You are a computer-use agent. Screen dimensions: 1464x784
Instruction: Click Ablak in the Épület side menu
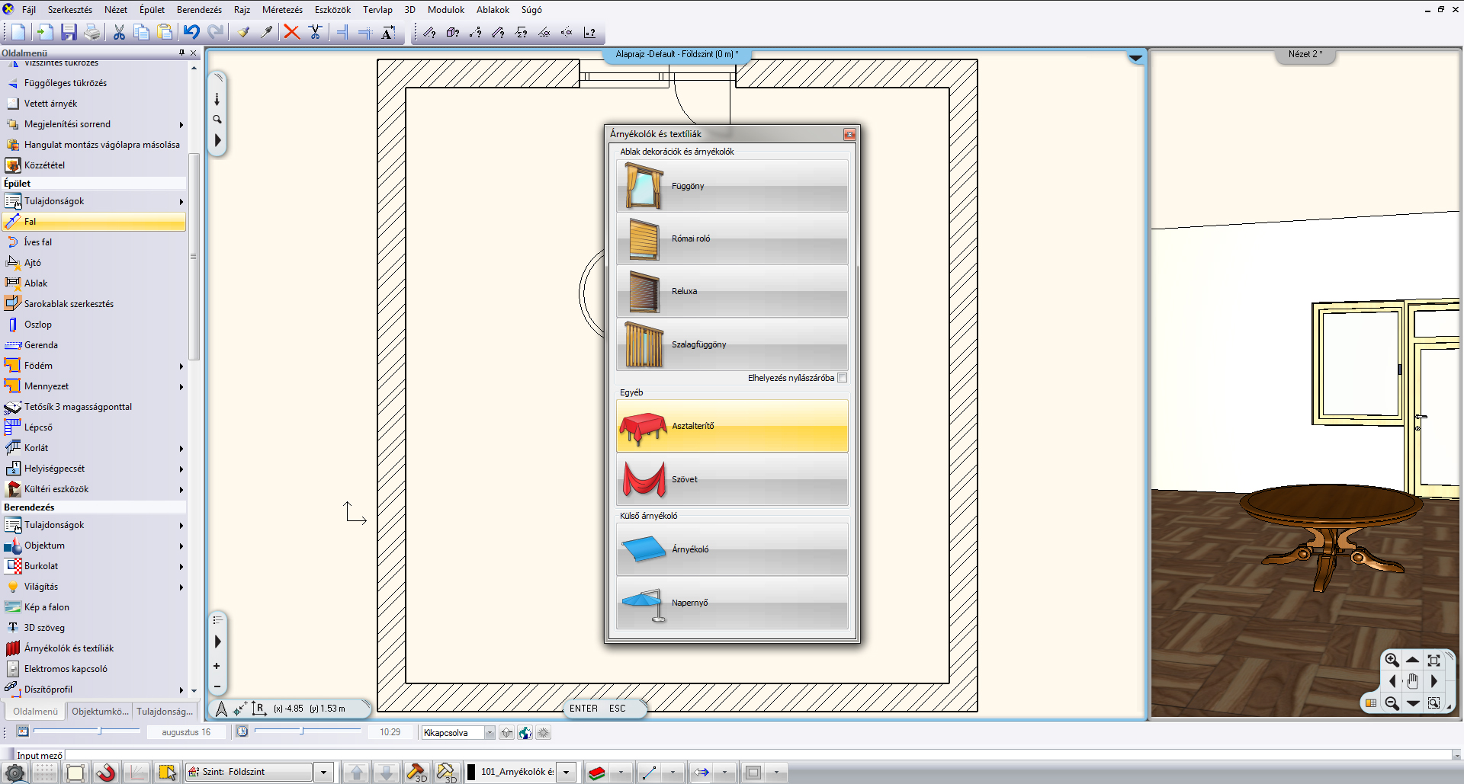point(36,283)
